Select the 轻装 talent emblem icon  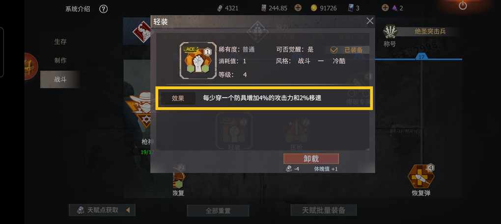(196, 61)
